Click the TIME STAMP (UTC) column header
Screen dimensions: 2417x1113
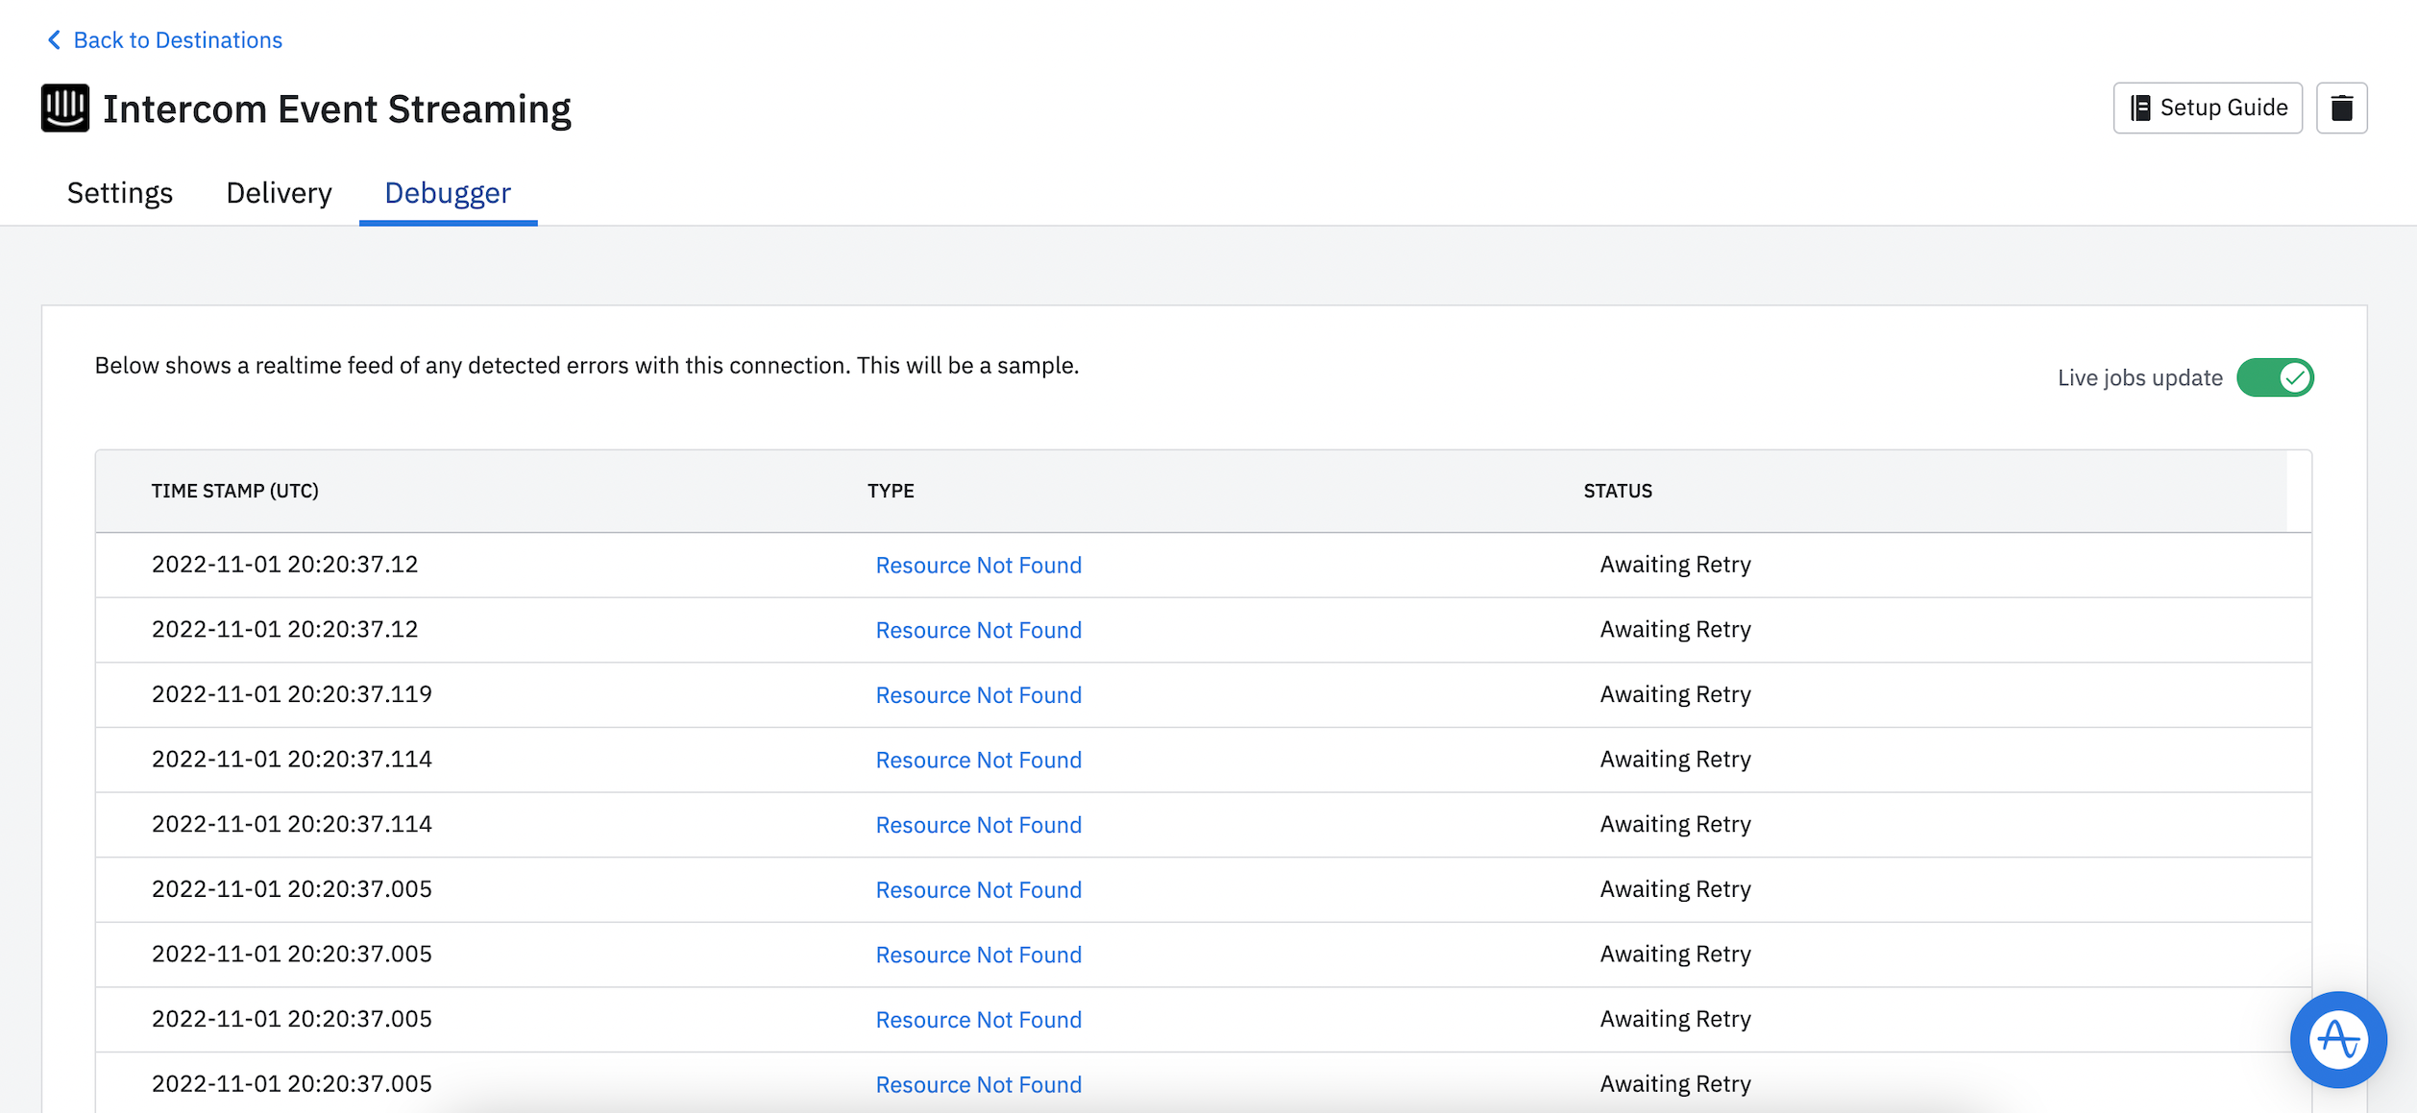tap(234, 491)
